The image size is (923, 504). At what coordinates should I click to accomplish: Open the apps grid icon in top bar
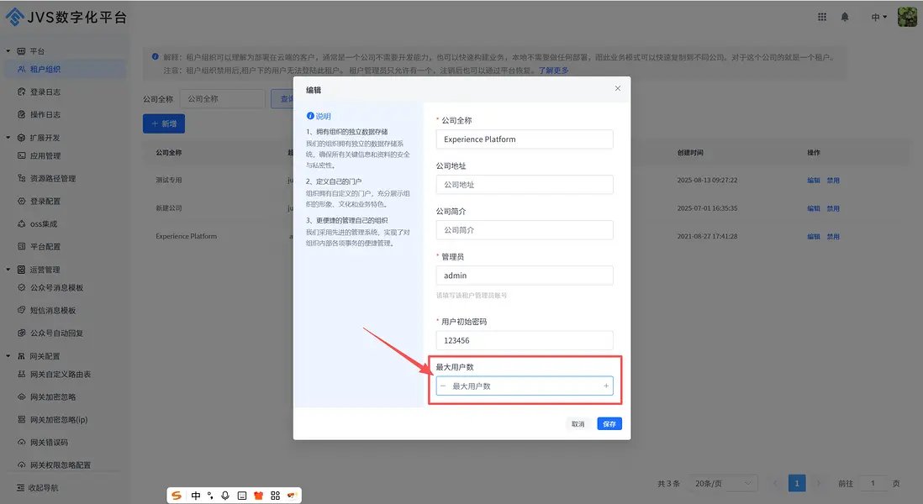pyautogui.click(x=821, y=16)
